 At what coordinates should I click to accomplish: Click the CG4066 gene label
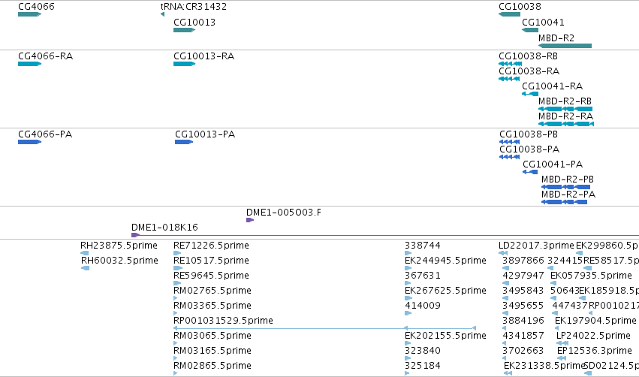(36, 7)
